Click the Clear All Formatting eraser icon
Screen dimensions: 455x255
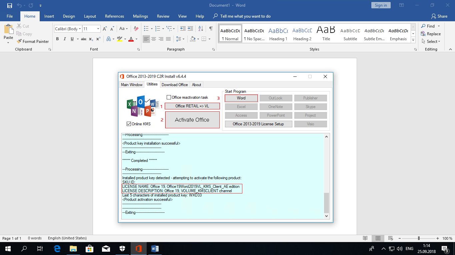pos(136,29)
